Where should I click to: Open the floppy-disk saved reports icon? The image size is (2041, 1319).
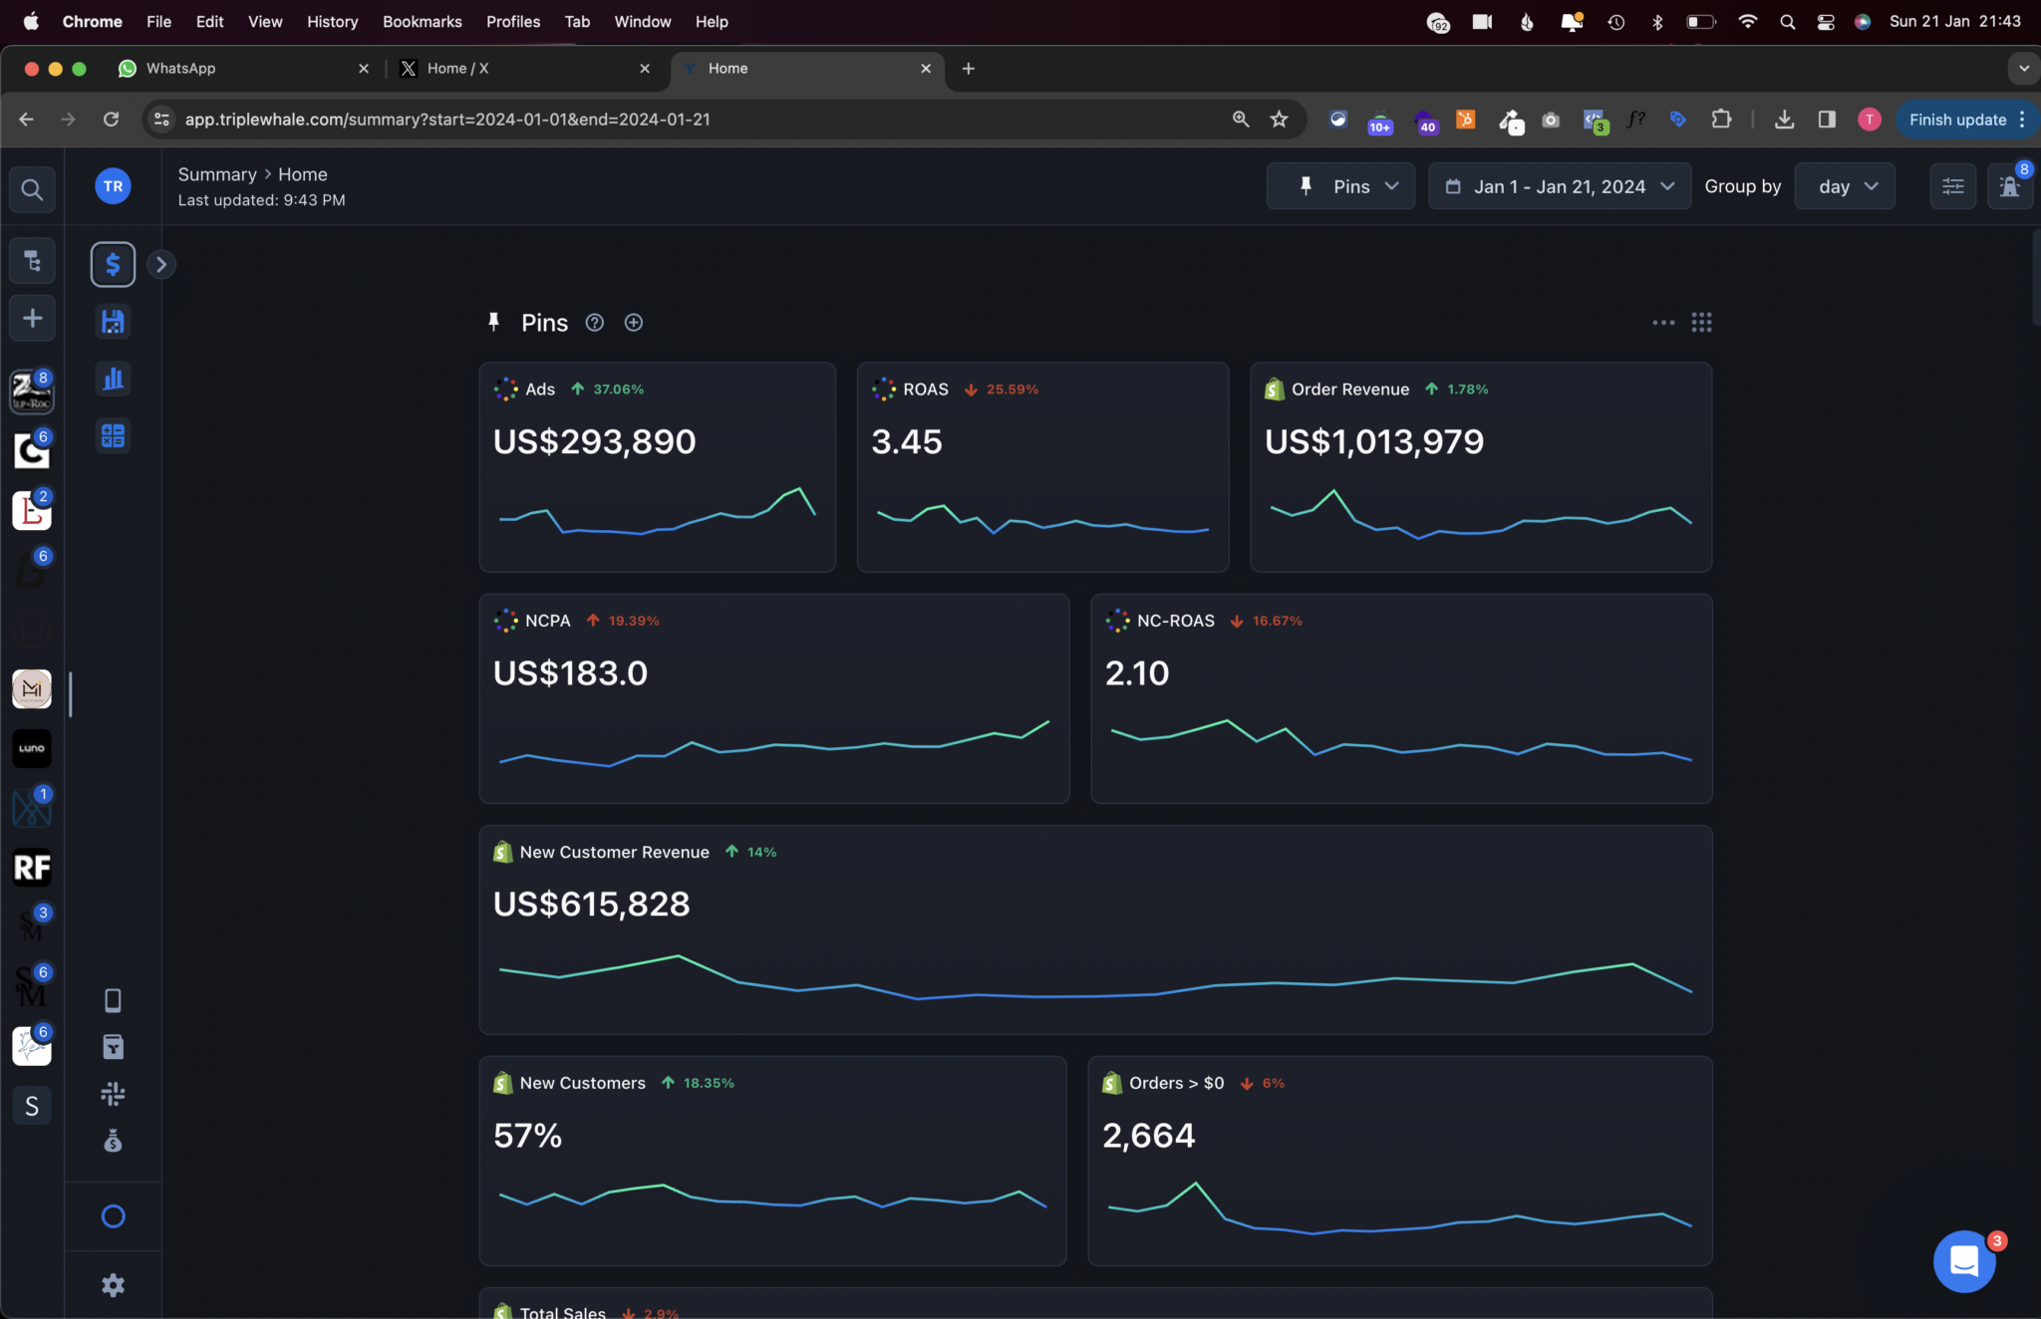click(113, 321)
